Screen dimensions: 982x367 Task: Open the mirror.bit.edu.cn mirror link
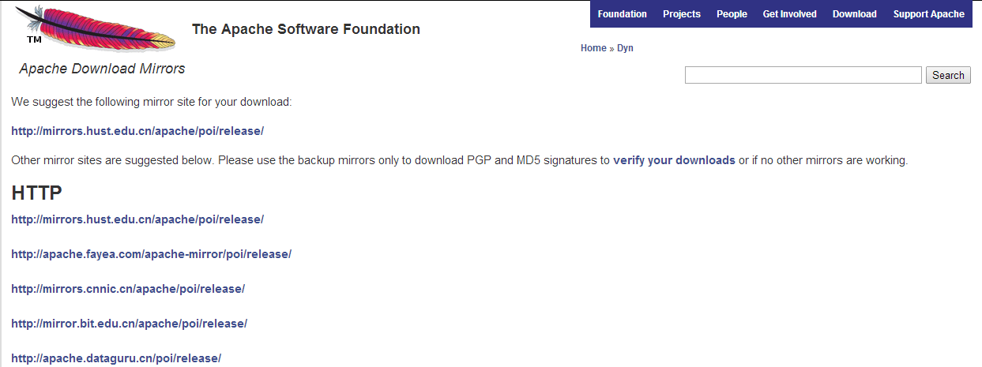[x=129, y=324]
